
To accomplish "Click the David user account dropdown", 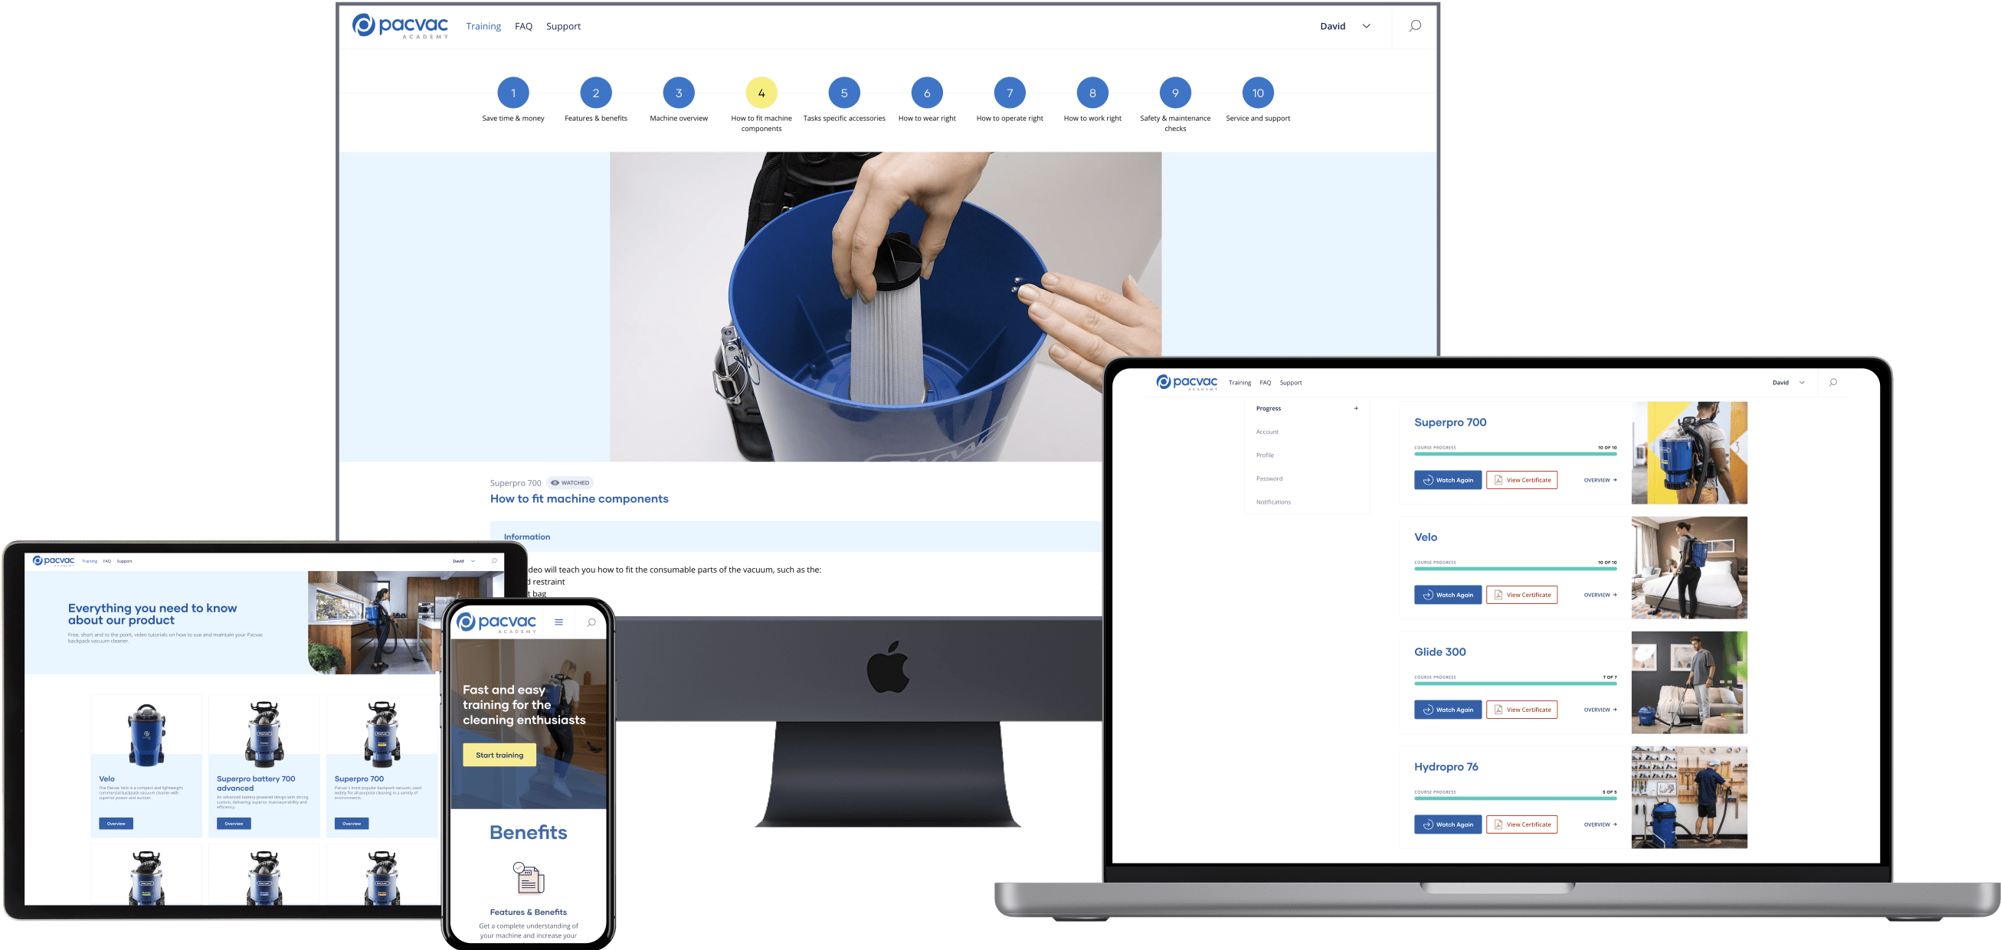I will coord(1346,25).
